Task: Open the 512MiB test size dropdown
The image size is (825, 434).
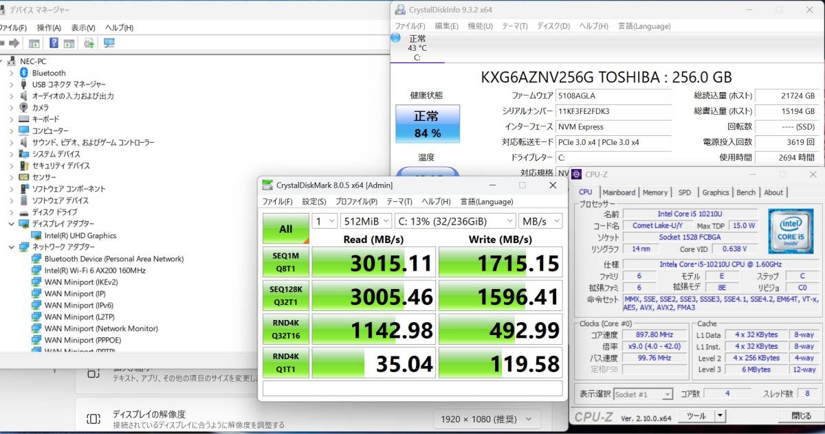Action: 366,221
